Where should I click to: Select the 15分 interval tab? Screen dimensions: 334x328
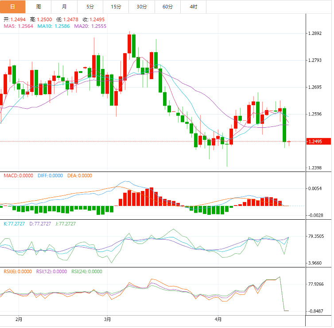[x=116, y=7]
